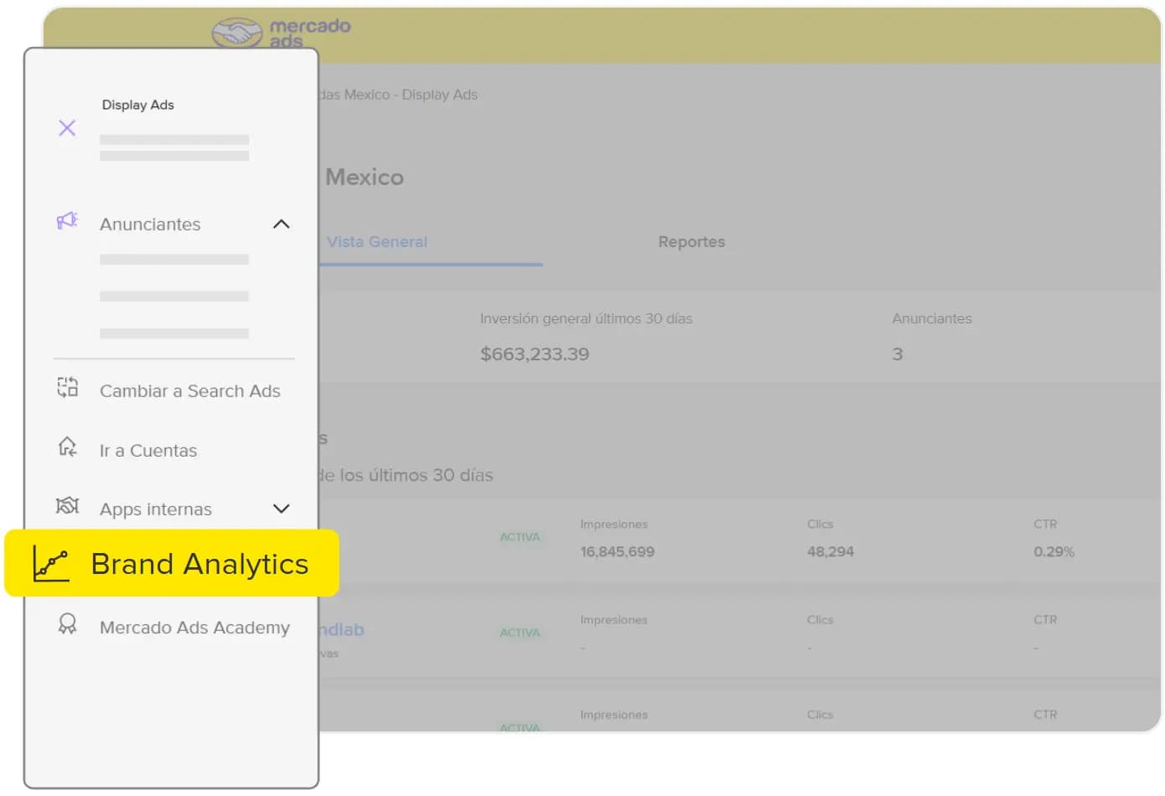This screenshot has width=1165, height=796.
Task: Switch to the Vista General tab
Action: pos(377,242)
